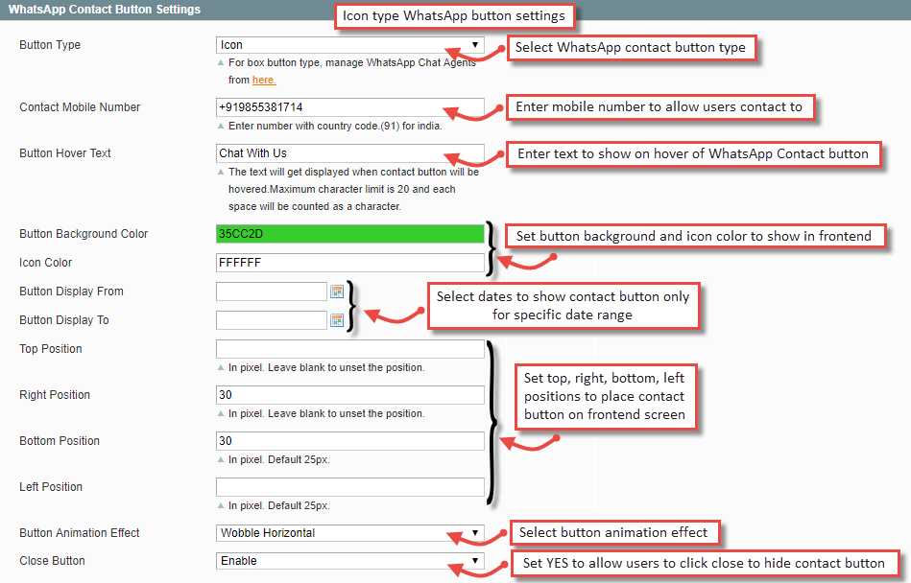This screenshot has width=911, height=583.
Task: Click the 'Button Background Color' label
Action: click(x=84, y=234)
